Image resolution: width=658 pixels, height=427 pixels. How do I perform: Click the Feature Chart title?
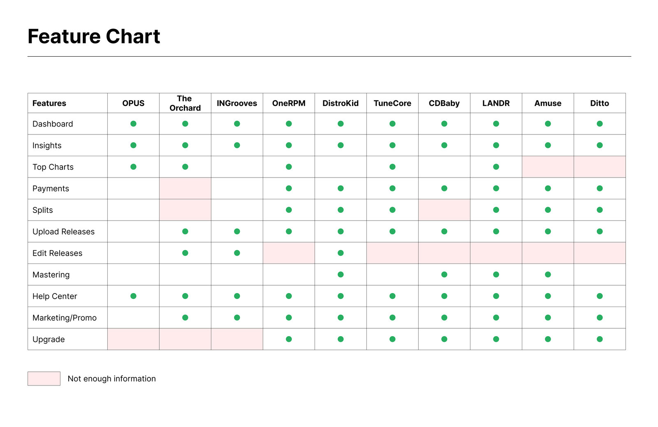(x=94, y=36)
